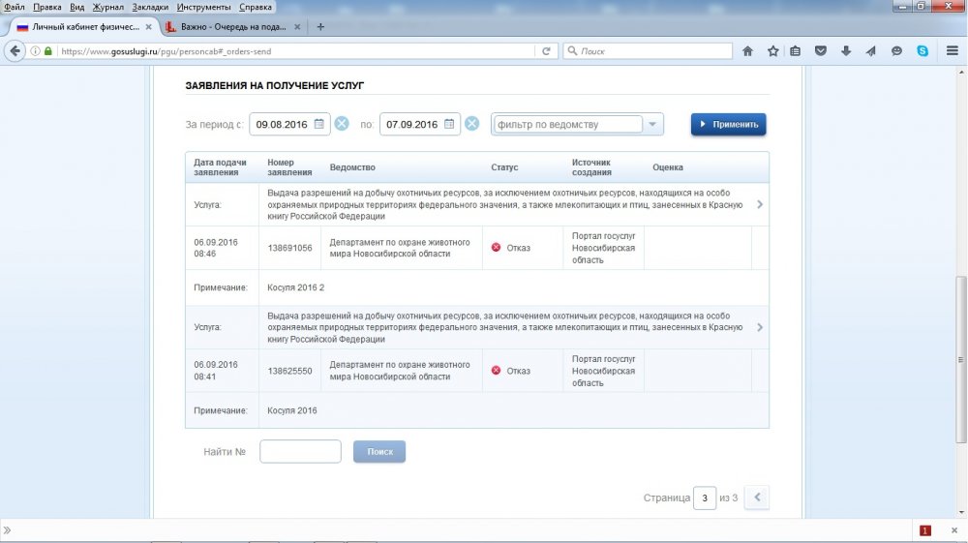Click the Поиск button below the table
This screenshot has height=543, width=968.
coord(379,452)
